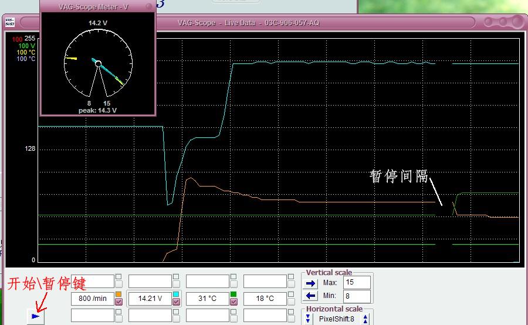Enable checkbox of empty field below 18 °C
The image size is (528, 325).
pyautogui.click(x=291, y=319)
